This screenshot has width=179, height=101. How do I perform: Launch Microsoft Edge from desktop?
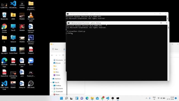click(4, 62)
